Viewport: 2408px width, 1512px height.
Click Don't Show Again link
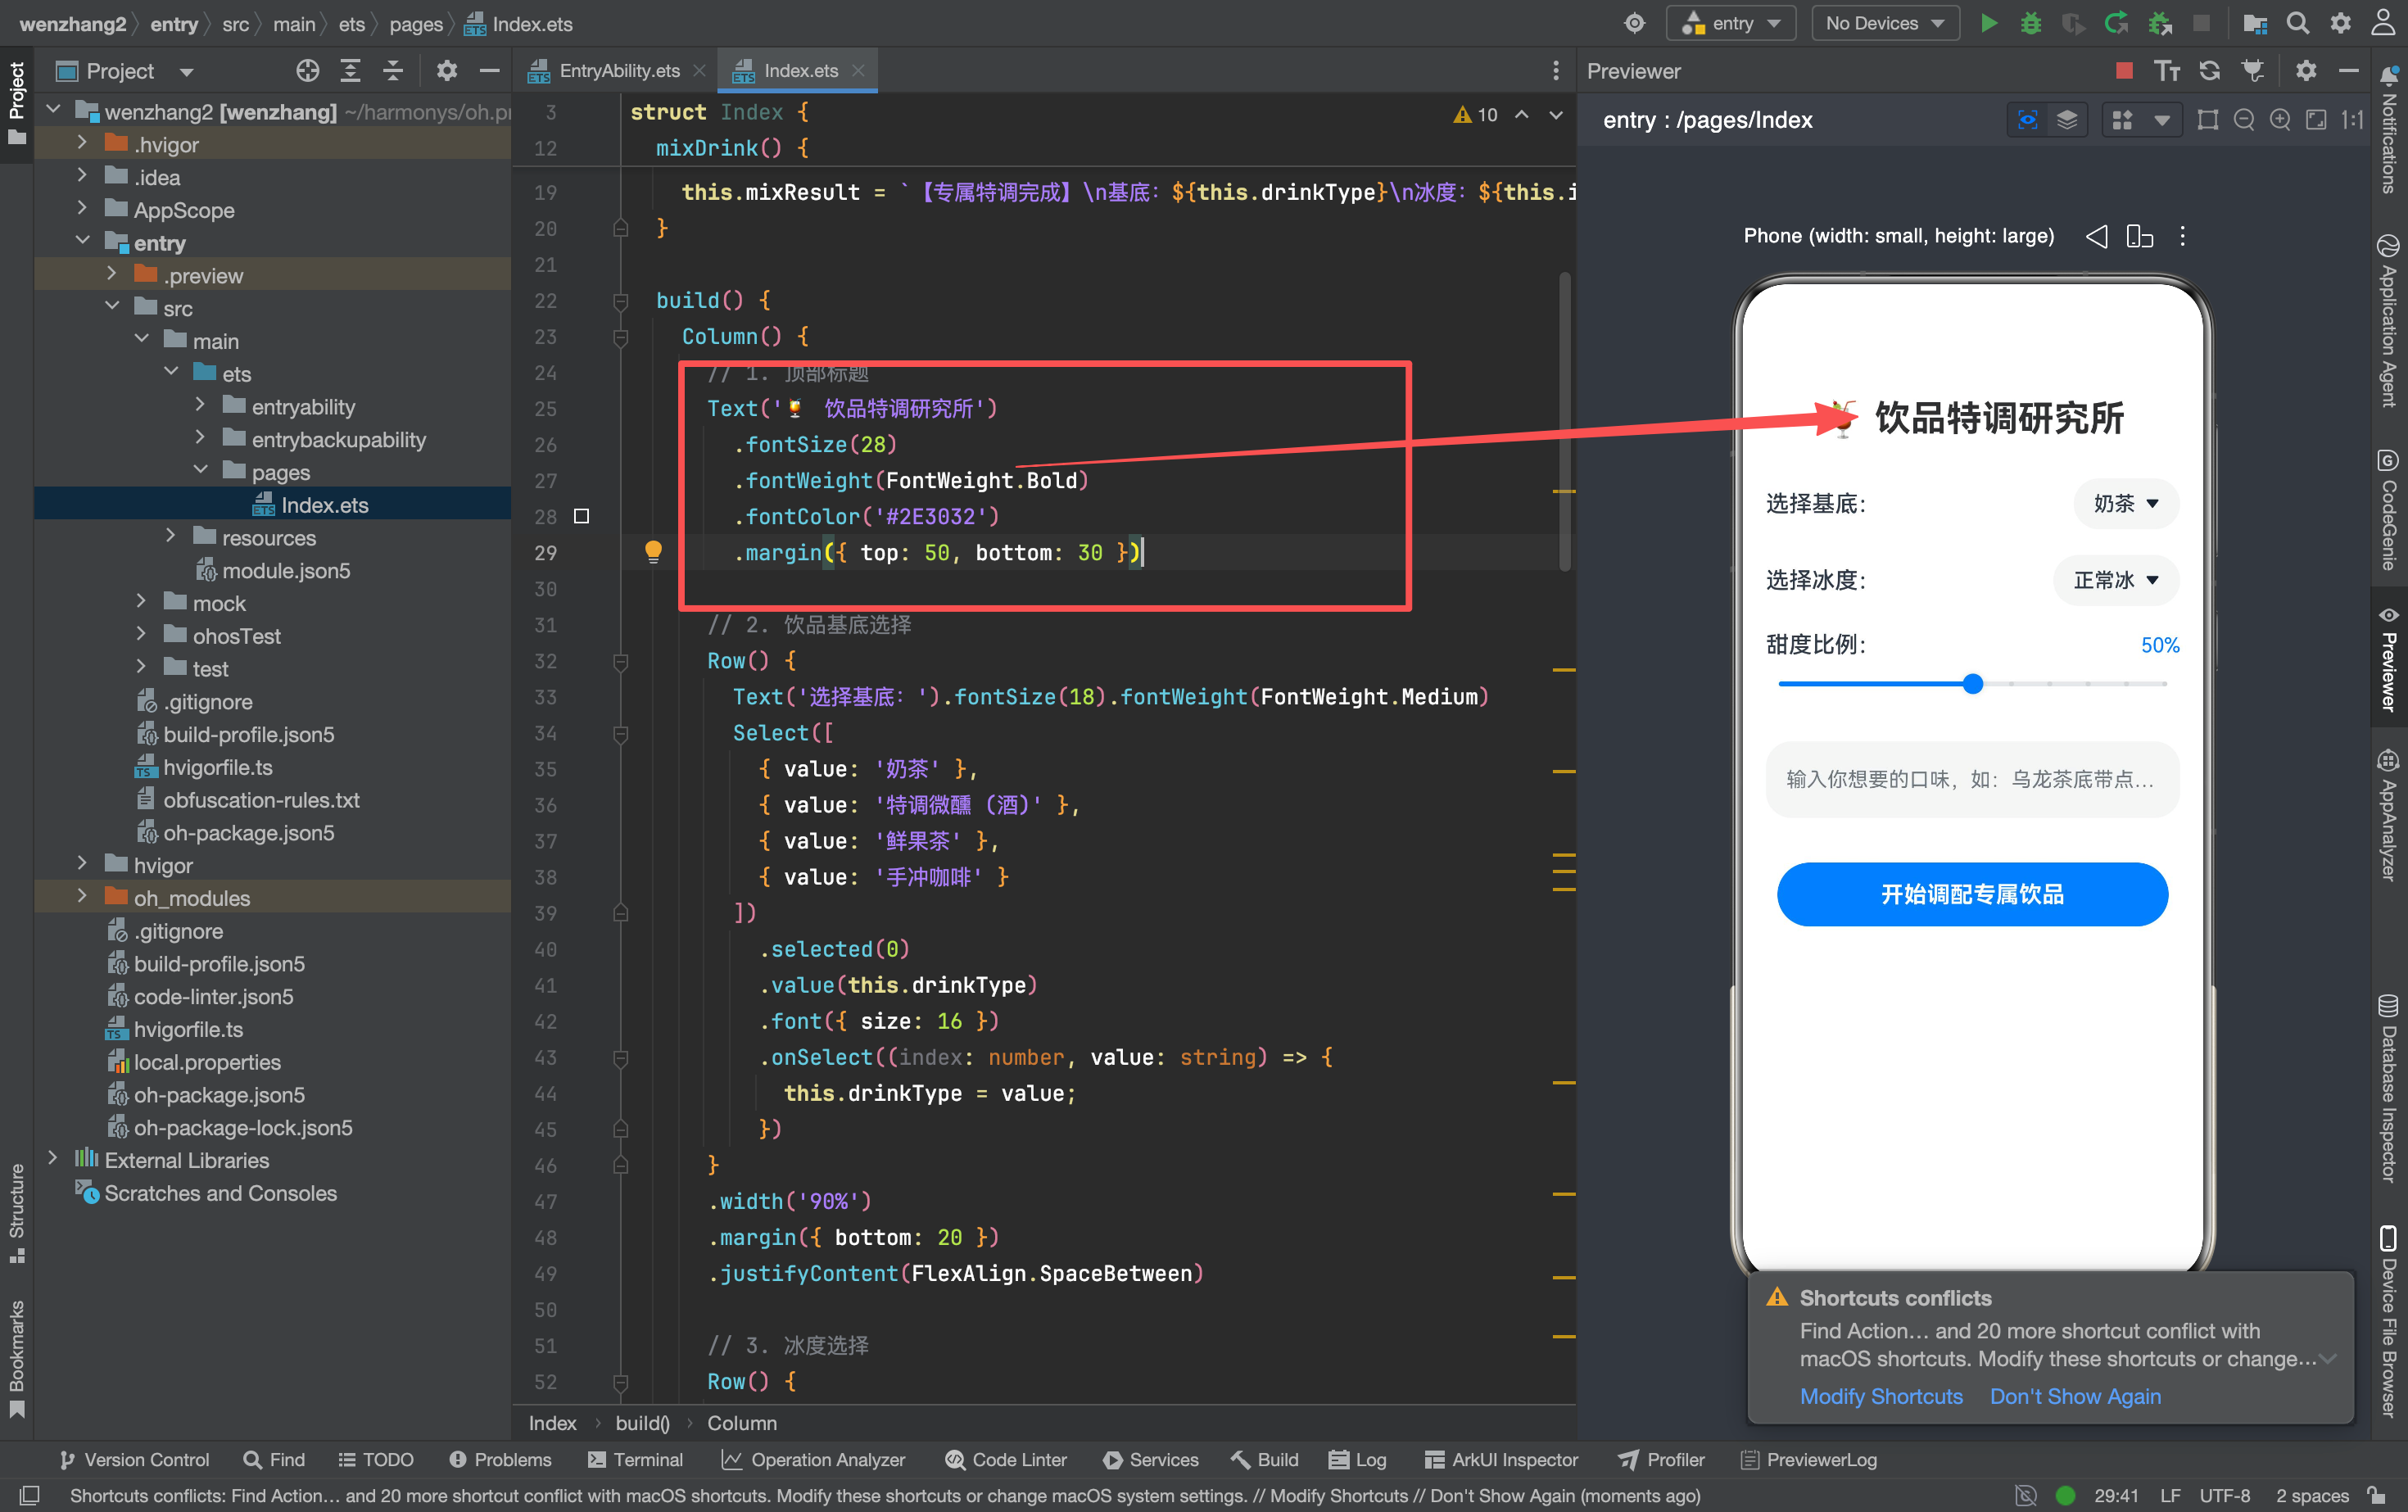coord(2075,1396)
